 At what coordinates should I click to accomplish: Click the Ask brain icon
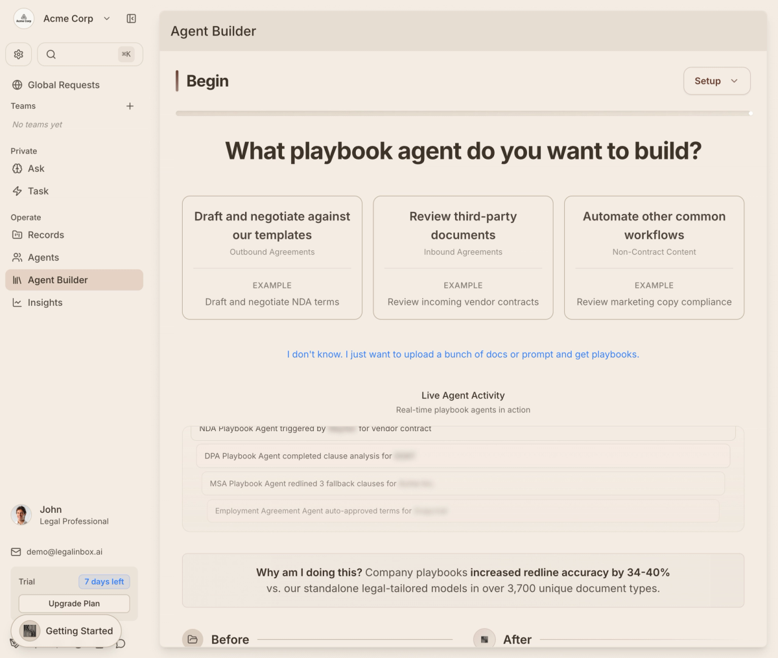click(18, 169)
